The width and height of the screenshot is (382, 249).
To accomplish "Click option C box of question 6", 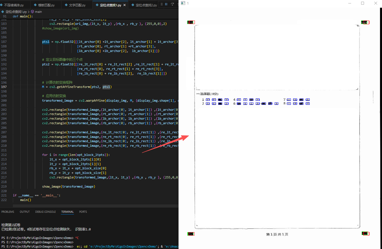I will [x=251, y=104].
